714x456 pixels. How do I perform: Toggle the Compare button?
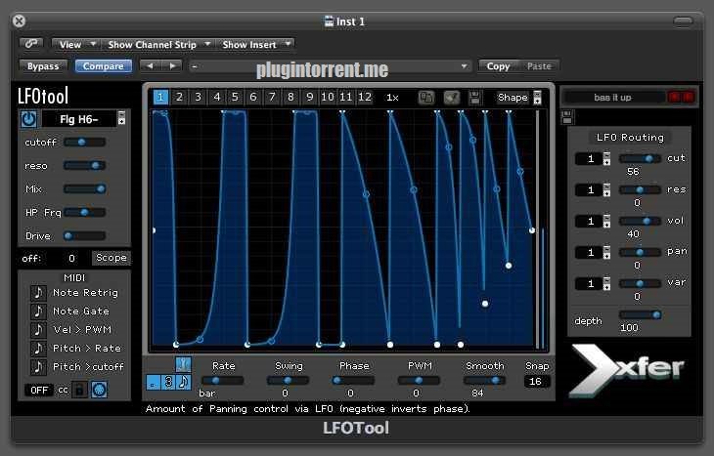pos(104,66)
